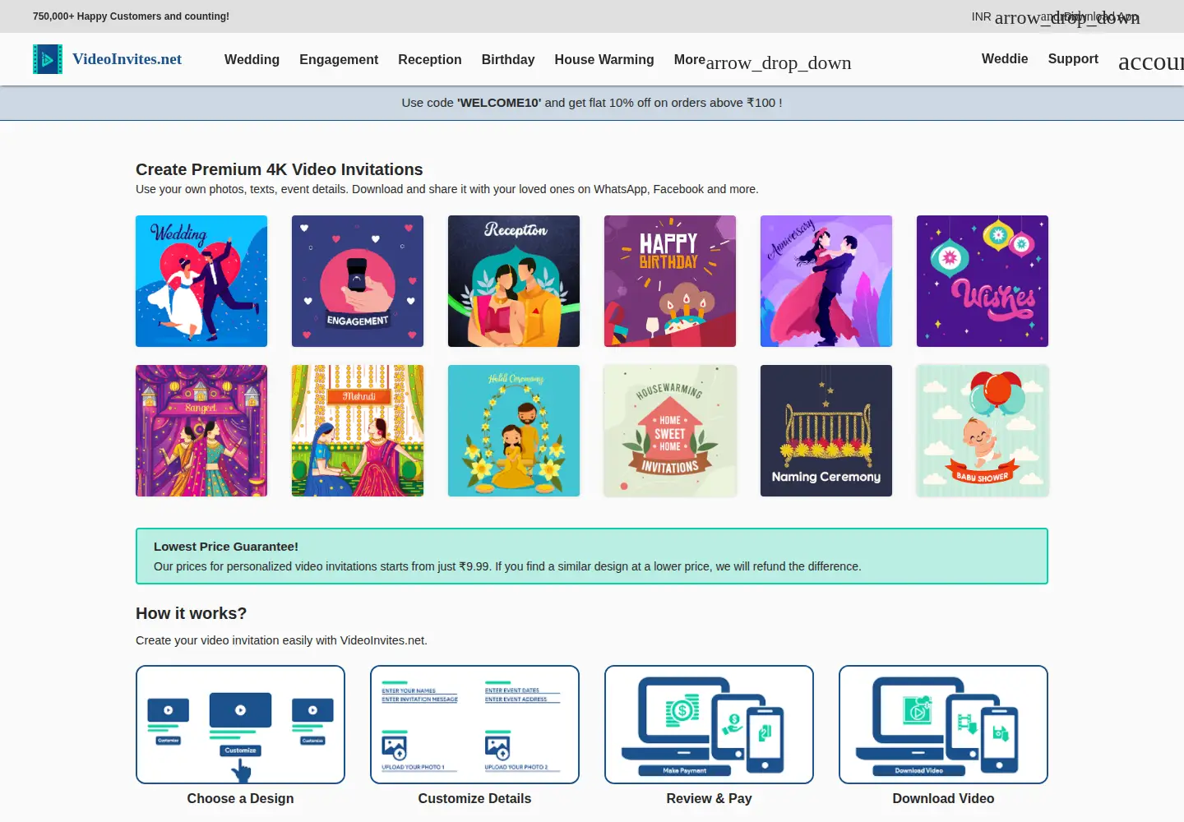Select the Reception couple category tile

514,281
